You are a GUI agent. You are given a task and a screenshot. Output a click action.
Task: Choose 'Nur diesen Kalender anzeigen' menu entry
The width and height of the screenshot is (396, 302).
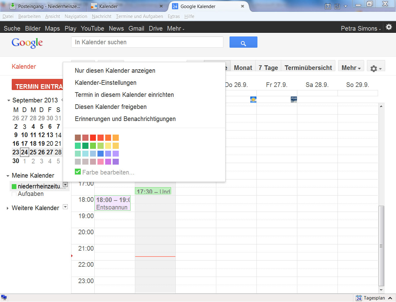pyautogui.click(x=115, y=71)
